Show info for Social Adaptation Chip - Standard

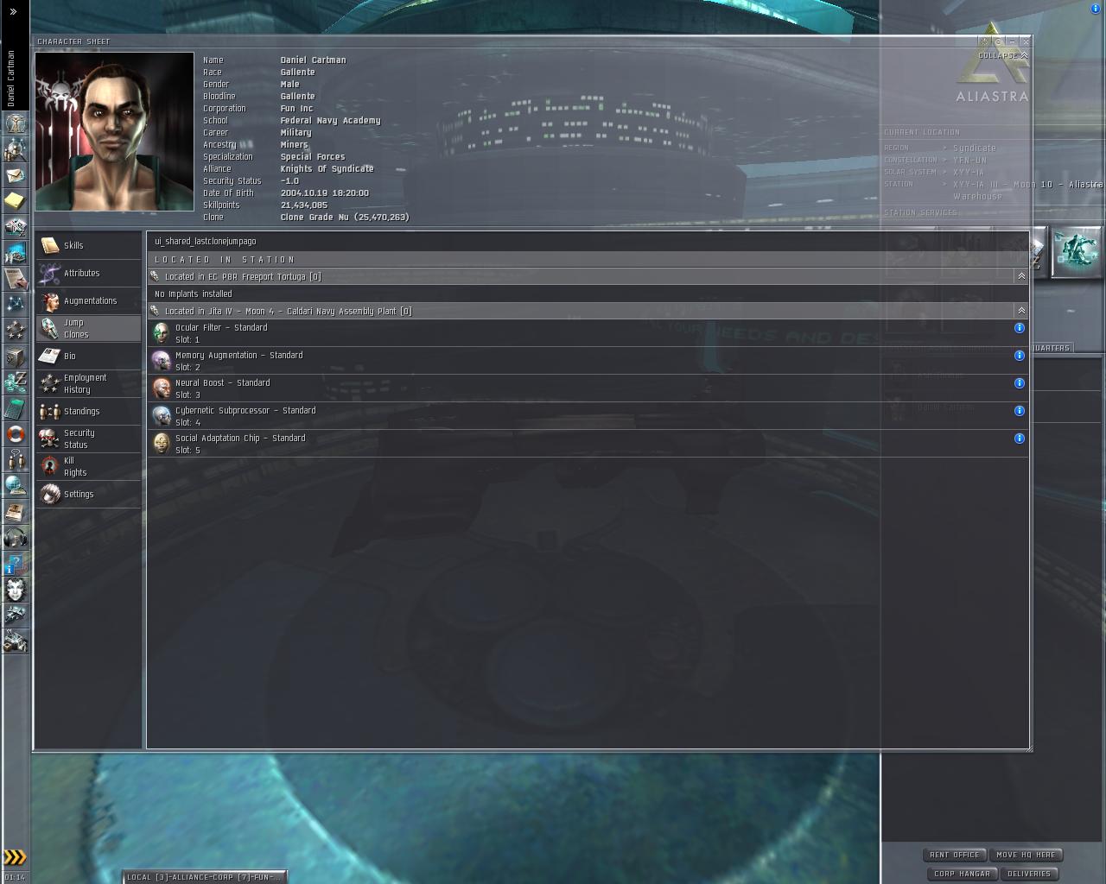[1020, 439]
